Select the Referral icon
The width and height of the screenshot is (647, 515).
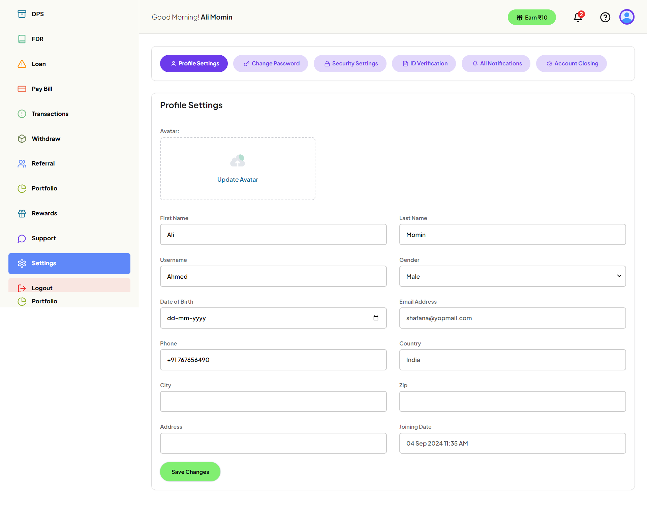click(22, 163)
